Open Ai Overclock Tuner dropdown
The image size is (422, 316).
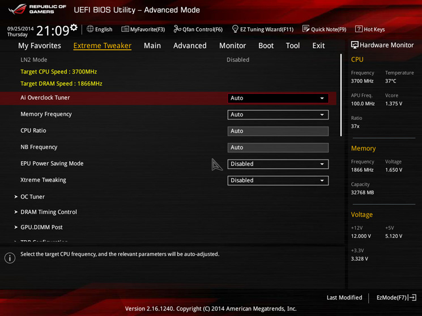click(x=278, y=98)
